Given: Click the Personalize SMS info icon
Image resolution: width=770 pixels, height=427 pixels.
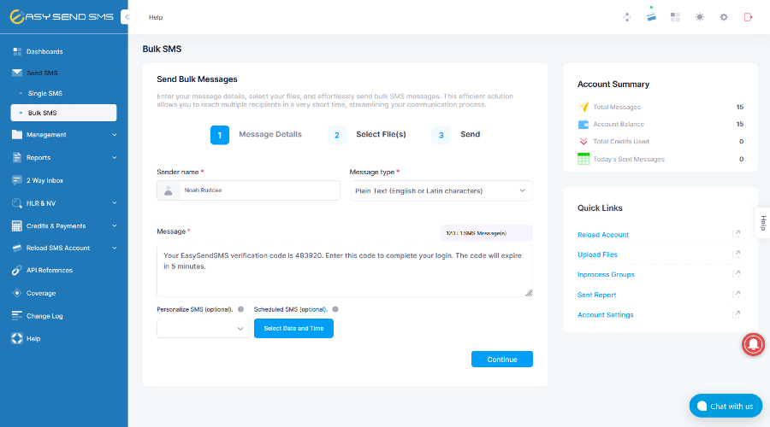Looking at the screenshot, I should click(x=240, y=309).
